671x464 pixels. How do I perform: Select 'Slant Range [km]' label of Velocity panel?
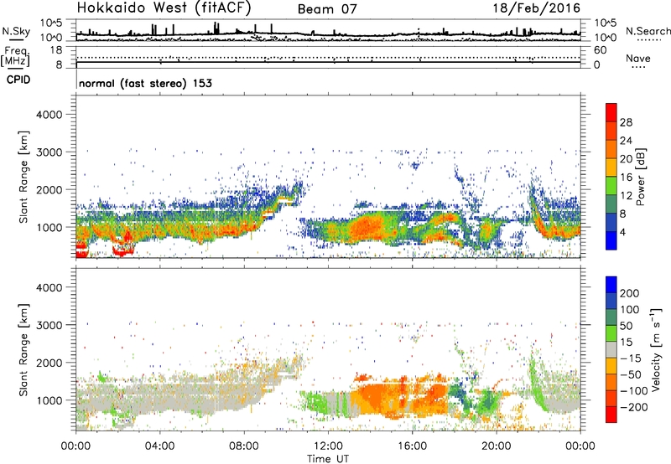click(x=23, y=350)
